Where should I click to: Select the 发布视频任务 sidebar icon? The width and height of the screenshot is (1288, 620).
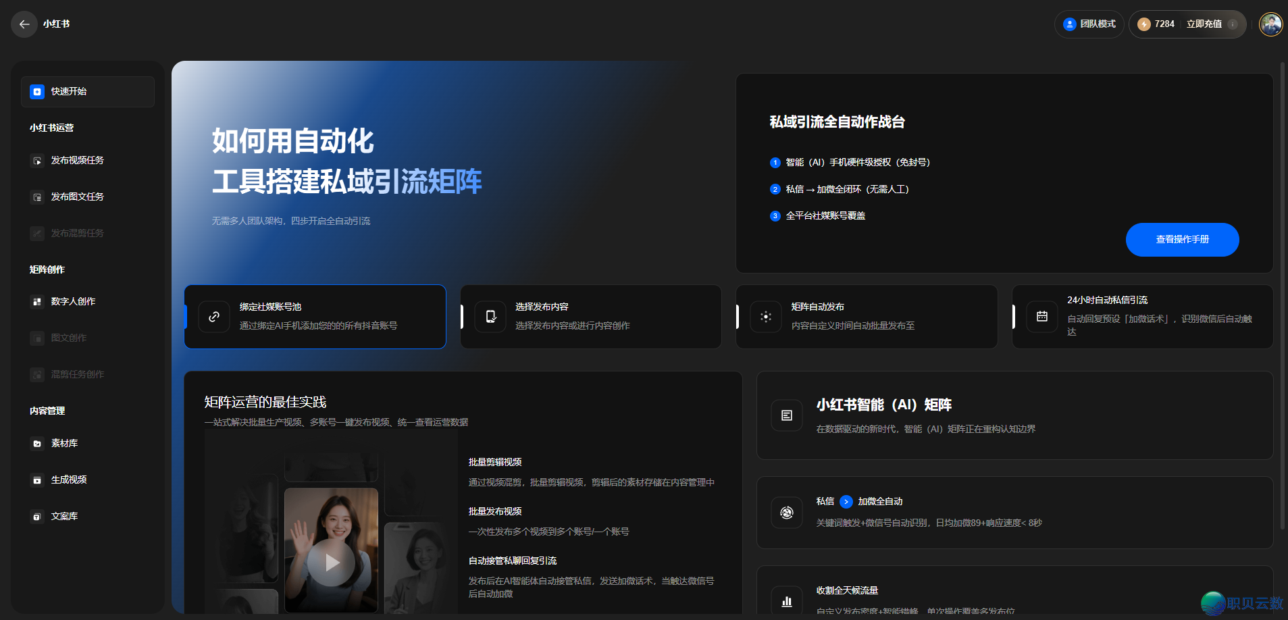36,160
